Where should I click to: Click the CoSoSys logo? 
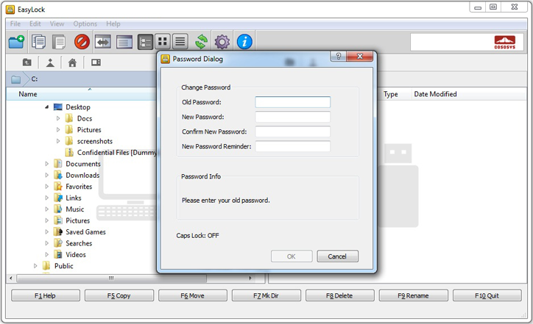tap(505, 42)
